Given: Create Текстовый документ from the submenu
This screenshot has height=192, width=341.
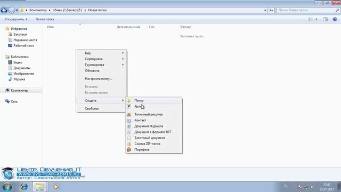Looking at the screenshot, I should 154,138.
